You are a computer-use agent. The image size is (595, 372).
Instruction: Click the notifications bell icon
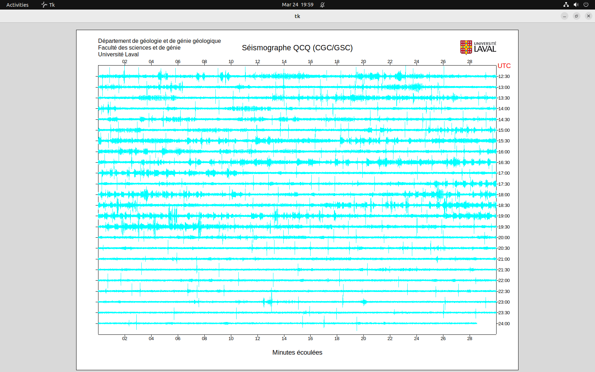point(322,5)
